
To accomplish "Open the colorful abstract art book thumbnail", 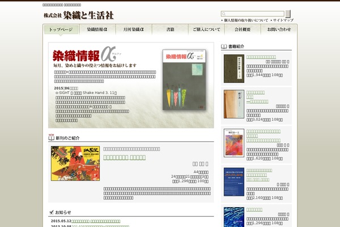I will pyautogui.click(x=234, y=143).
